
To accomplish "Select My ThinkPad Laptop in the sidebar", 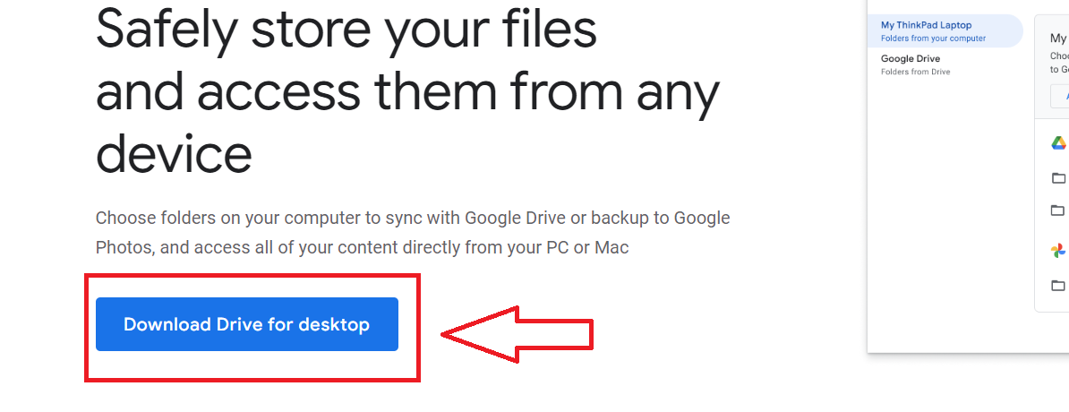I will pos(926,26).
